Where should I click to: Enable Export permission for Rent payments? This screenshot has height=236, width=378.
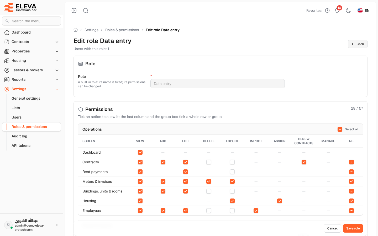click(232, 172)
